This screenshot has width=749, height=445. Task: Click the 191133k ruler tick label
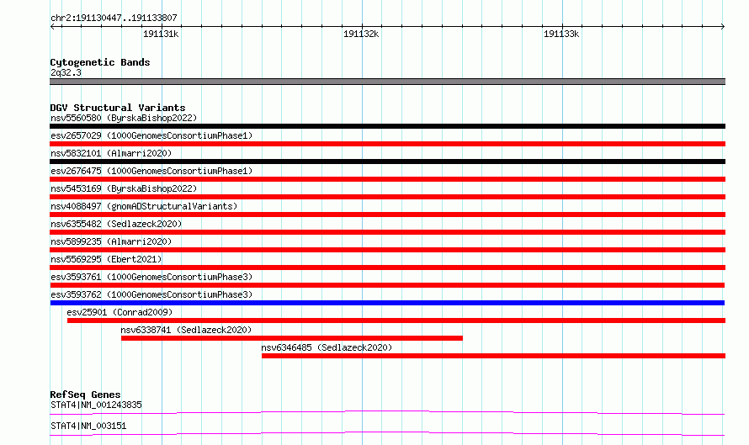561,34
